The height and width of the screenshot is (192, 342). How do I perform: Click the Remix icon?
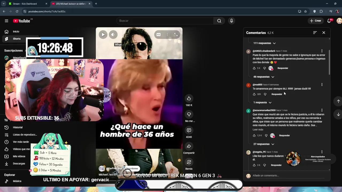[x=189, y=162]
